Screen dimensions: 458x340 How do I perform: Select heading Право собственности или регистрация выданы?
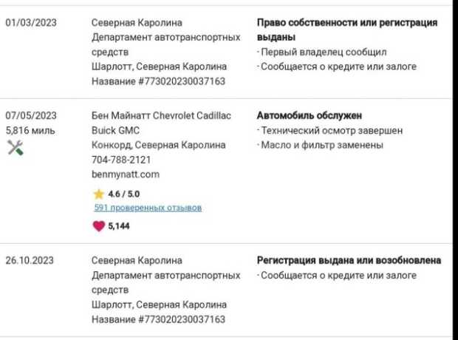[347, 30]
